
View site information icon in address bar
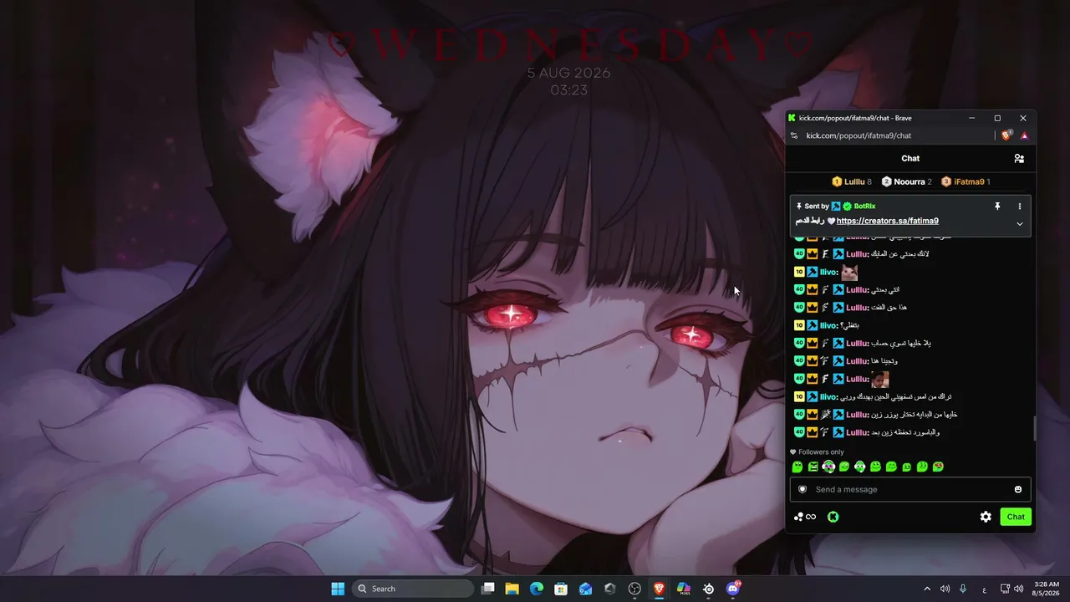point(794,135)
